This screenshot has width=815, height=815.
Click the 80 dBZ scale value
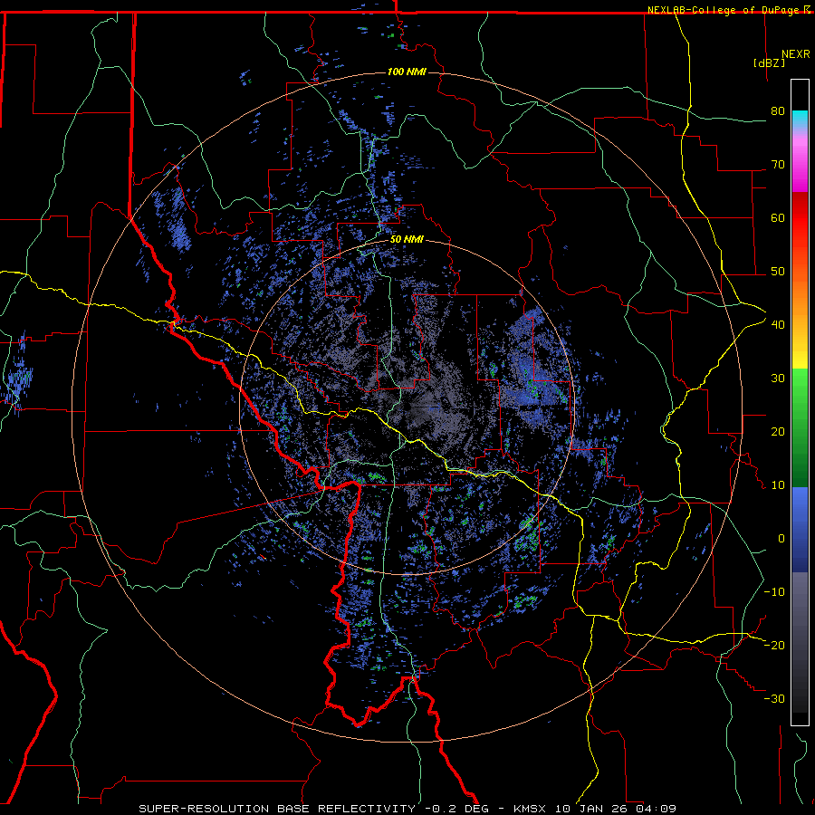click(778, 110)
